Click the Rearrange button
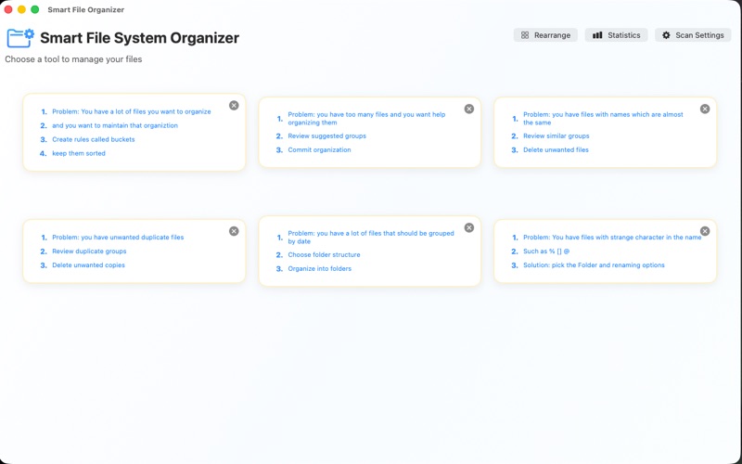The width and height of the screenshot is (742, 464). point(545,35)
